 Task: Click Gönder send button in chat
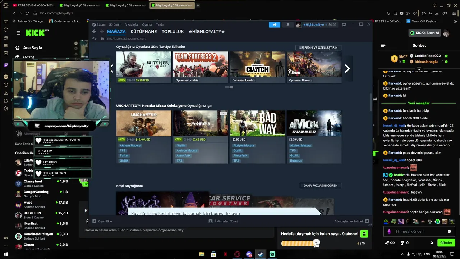[446, 243]
